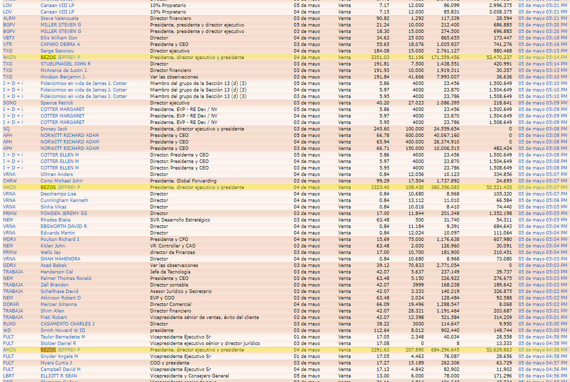The image size is (570, 382).
Task: Open the 04 de mayo 04:57 PM filing
Action: pos(542,362)
